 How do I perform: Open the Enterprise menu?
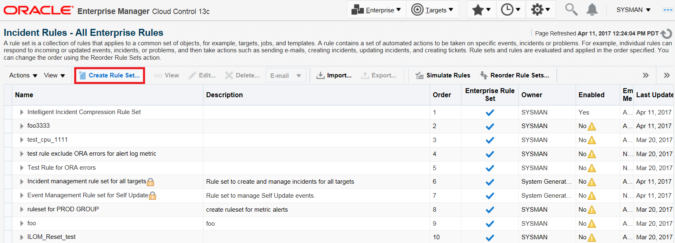click(x=376, y=10)
